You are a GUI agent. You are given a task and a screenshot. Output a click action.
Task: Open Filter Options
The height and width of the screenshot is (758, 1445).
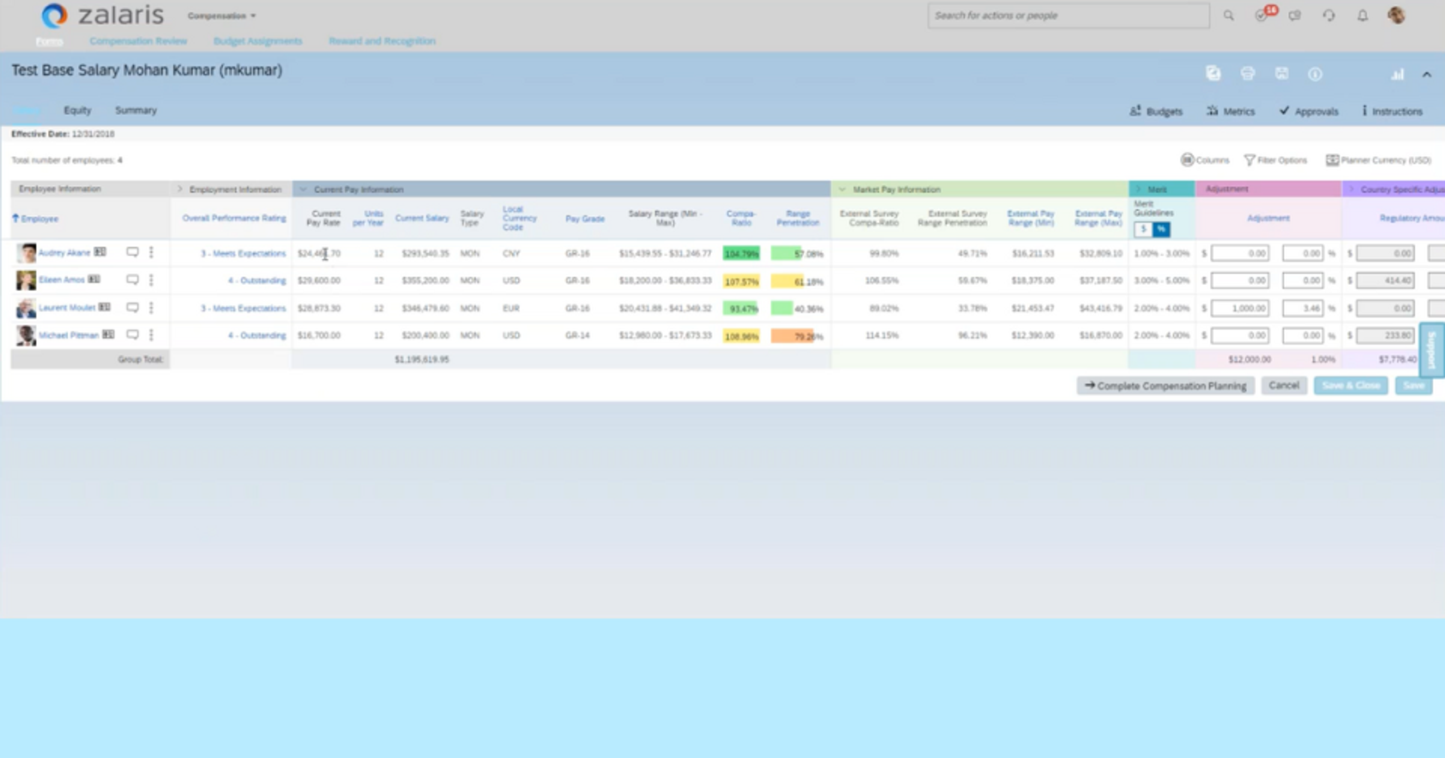pos(1275,160)
